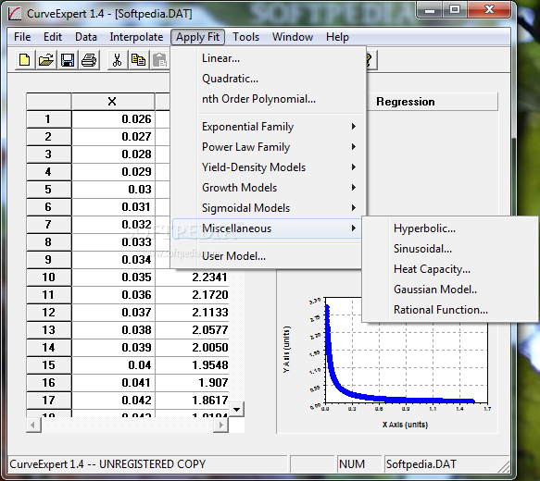The height and width of the screenshot is (481, 540).
Task: Close the Apply Fit menu
Action: point(197,37)
